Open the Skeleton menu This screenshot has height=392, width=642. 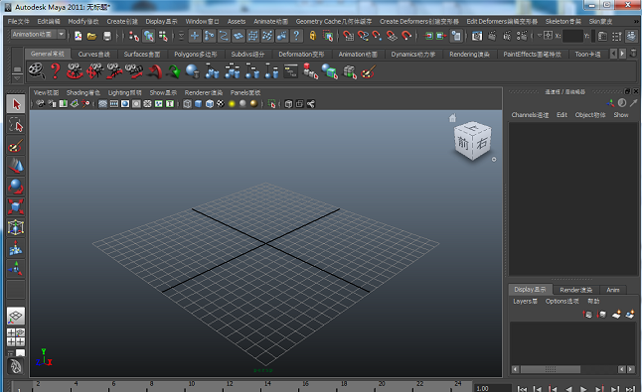click(x=562, y=21)
